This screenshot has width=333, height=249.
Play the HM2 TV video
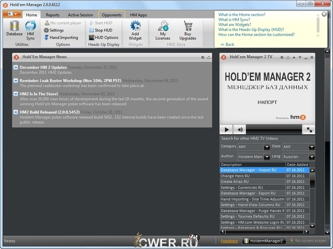pos(227,129)
